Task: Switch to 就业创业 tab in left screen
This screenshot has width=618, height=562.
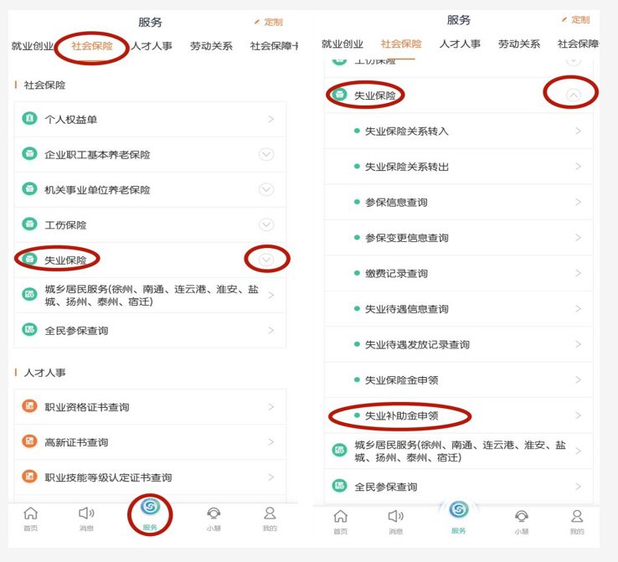Action: click(x=33, y=46)
